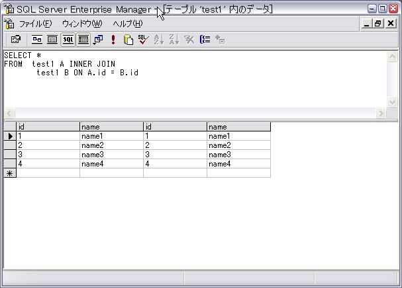Click the second 'name' column header
Screen dimensions: 402x288
tap(238, 127)
